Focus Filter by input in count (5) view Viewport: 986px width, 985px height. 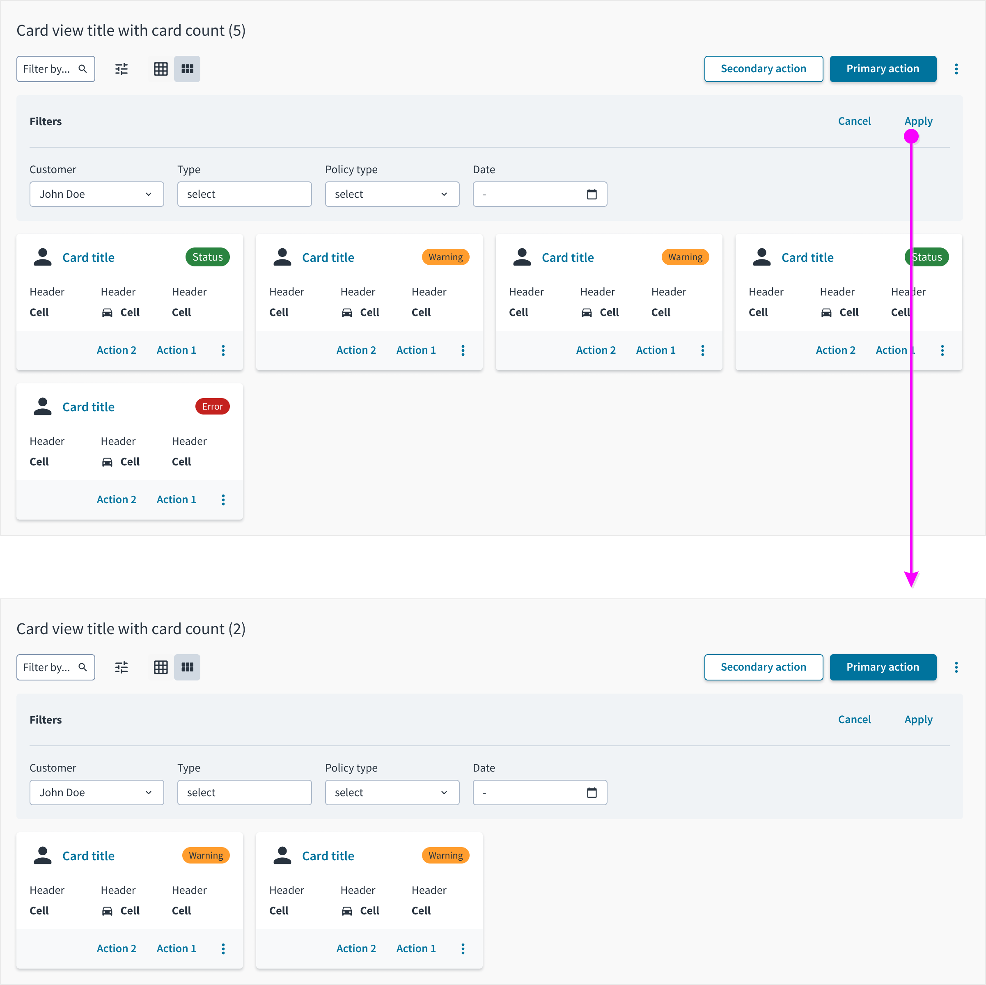point(56,69)
